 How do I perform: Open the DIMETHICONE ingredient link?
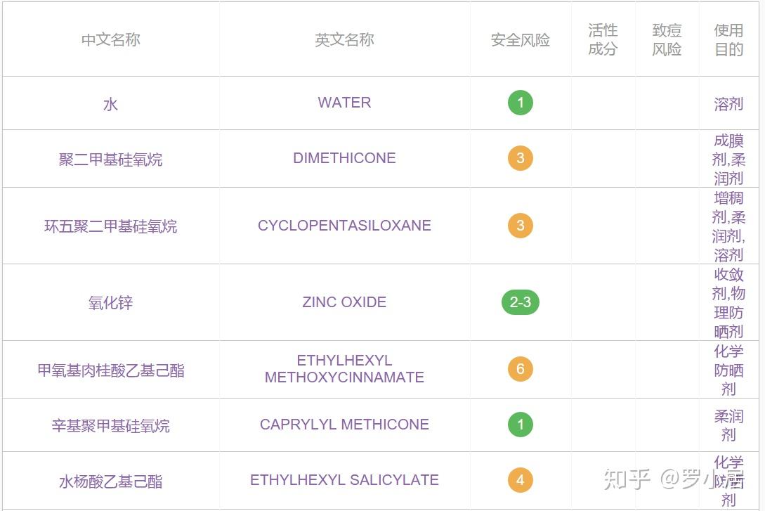click(x=344, y=158)
